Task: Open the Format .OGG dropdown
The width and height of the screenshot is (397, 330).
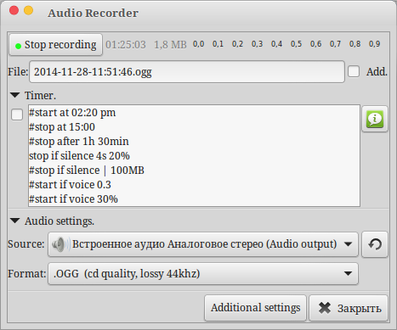Action: click(203, 274)
